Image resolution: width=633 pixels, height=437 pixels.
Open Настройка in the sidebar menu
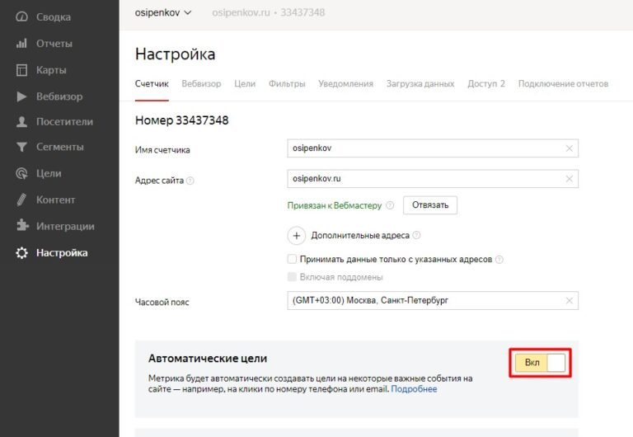(x=62, y=253)
